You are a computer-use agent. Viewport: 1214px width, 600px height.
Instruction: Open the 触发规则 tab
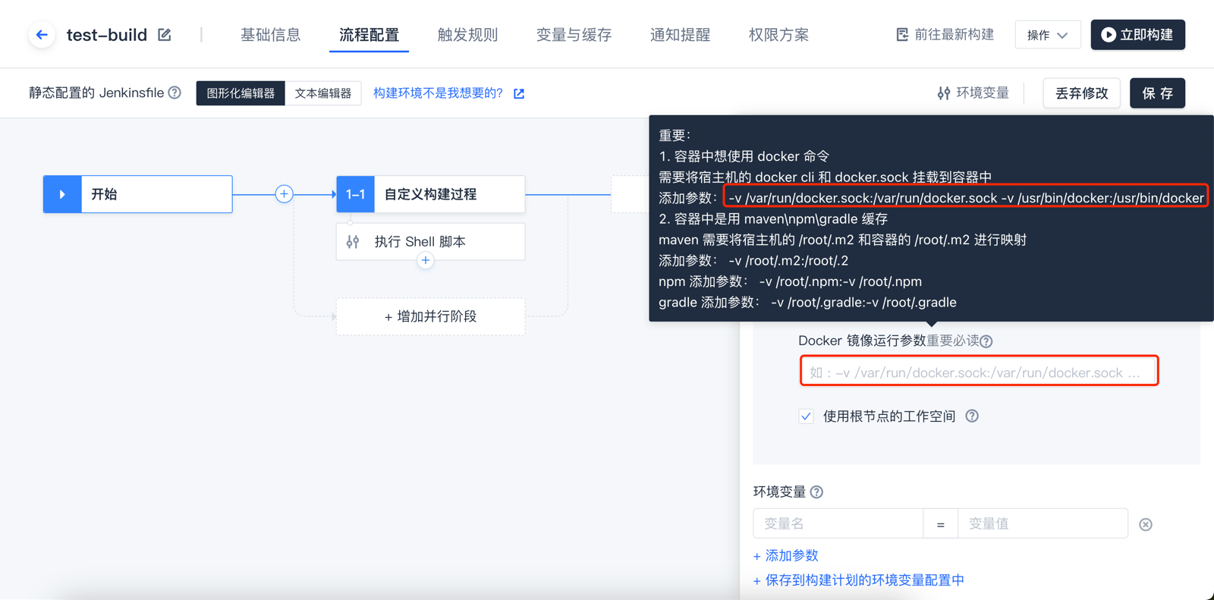pyautogui.click(x=467, y=35)
